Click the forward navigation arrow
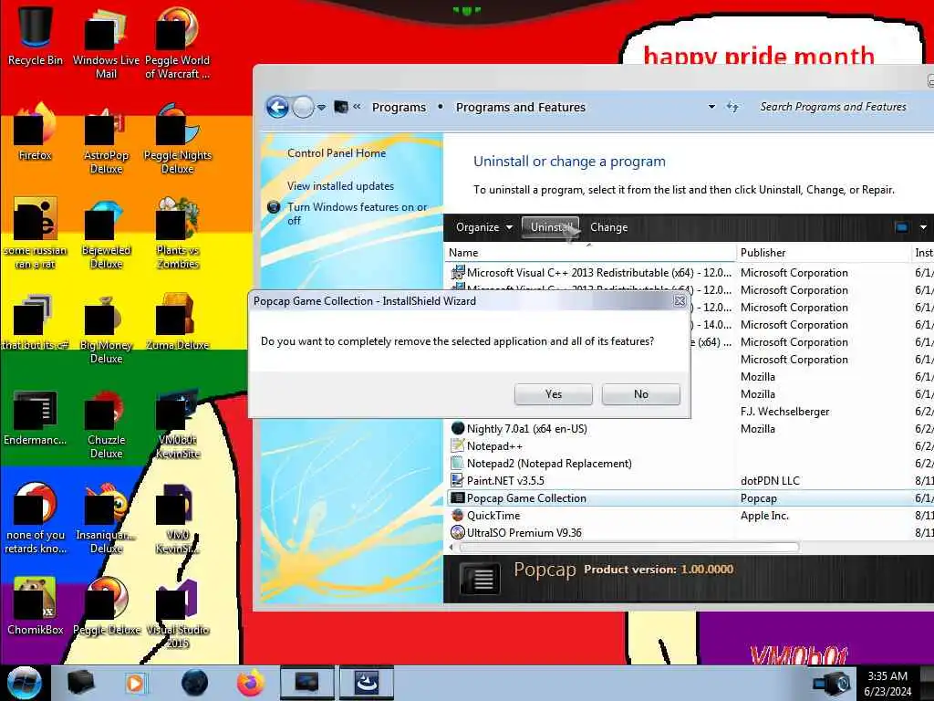 pos(303,108)
